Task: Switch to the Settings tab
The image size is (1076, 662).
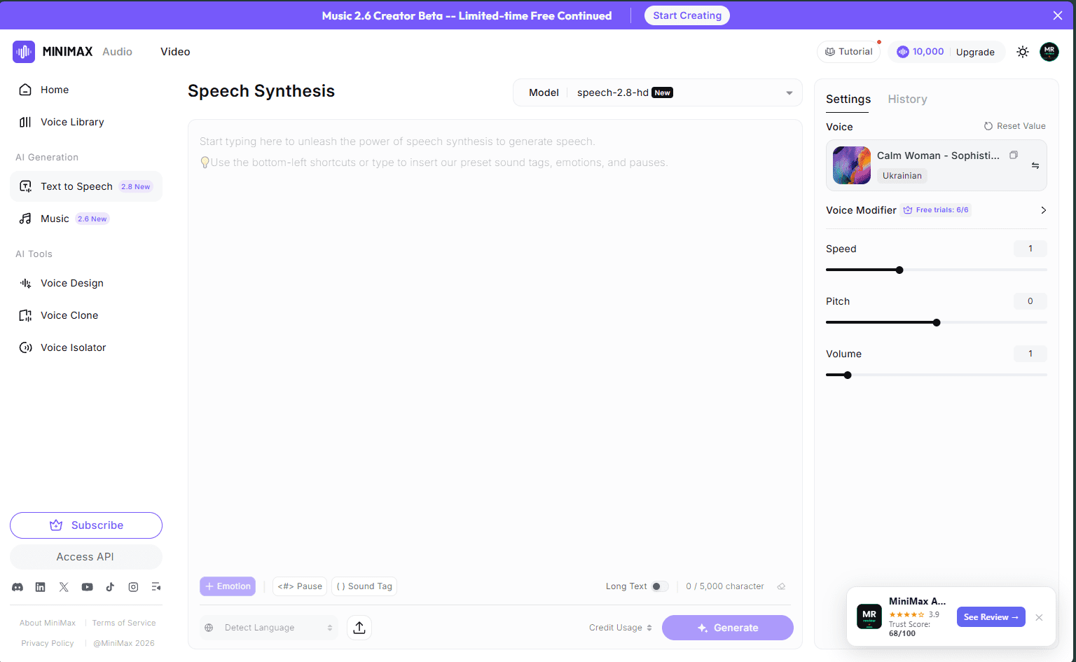Action: [848, 99]
